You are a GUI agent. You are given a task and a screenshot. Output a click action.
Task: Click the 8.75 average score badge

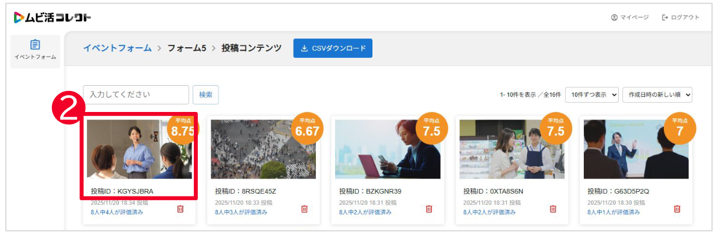tap(183, 128)
